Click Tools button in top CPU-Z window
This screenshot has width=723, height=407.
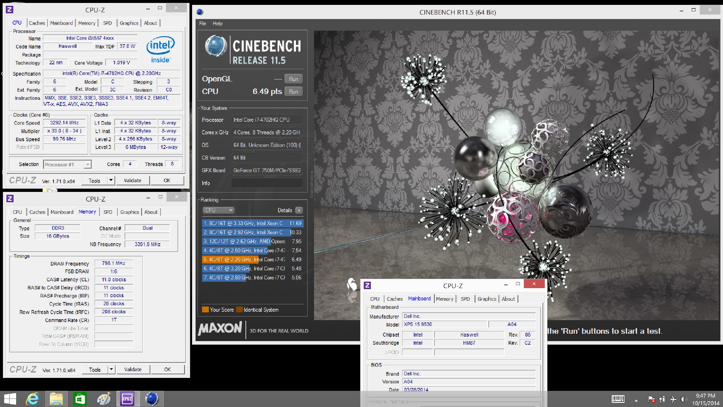[94, 181]
